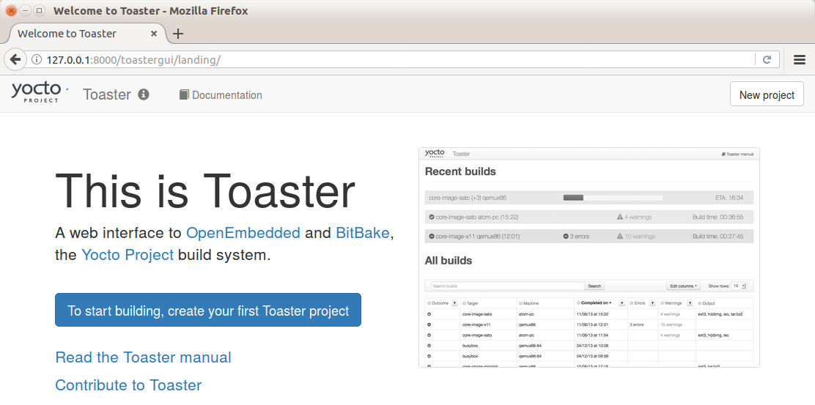This screenshot has width=815, height=405.
Task: Click the Toaster brand title
Action: [107, 94]
